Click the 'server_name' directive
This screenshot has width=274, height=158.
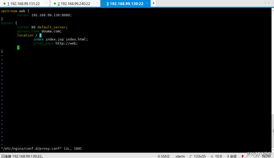(28, 31)
